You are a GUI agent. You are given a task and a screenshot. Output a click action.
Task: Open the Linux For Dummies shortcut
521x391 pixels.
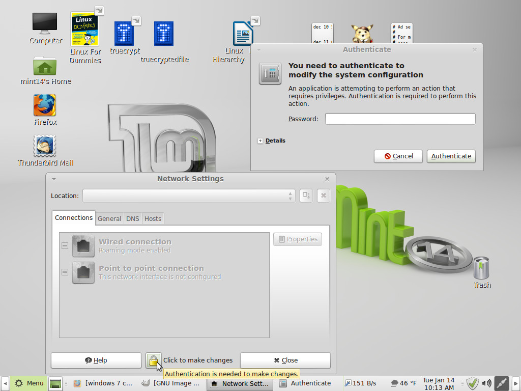coord(84,30)
